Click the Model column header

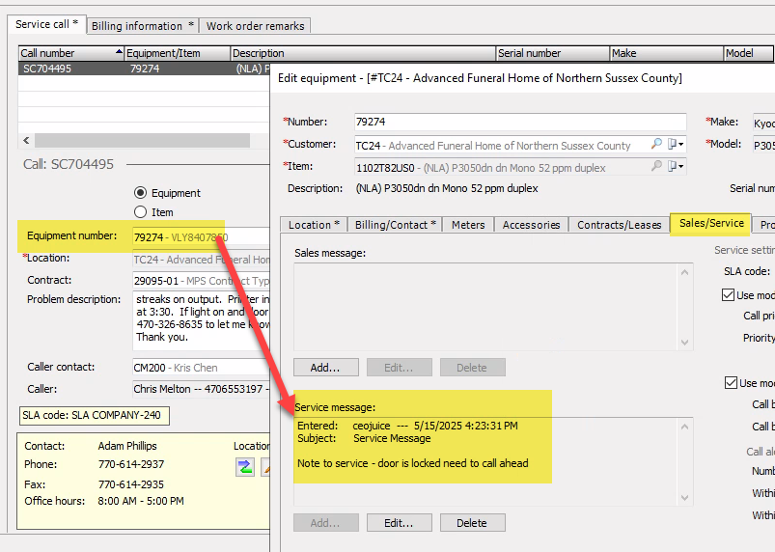click(x=748, y=53)
